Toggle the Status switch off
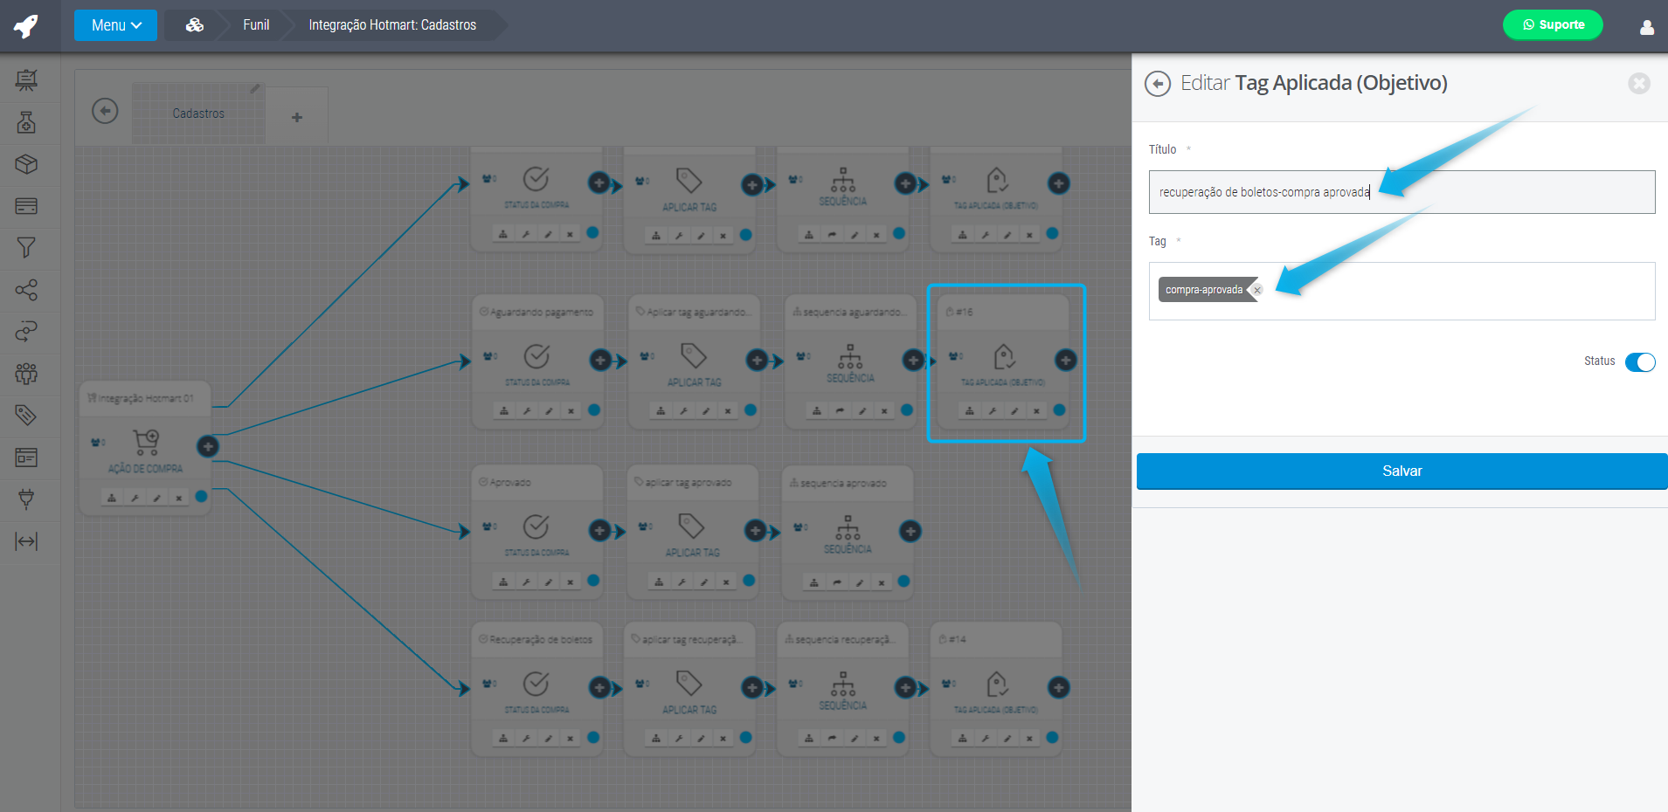Screen dimensions: 1668x812 pyautogui.click(x=1639, y=362)
